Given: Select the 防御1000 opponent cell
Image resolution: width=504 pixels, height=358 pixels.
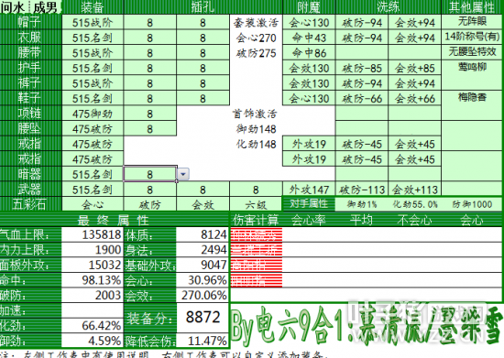Looking at the screenshot, I should (x=472, y=204).
